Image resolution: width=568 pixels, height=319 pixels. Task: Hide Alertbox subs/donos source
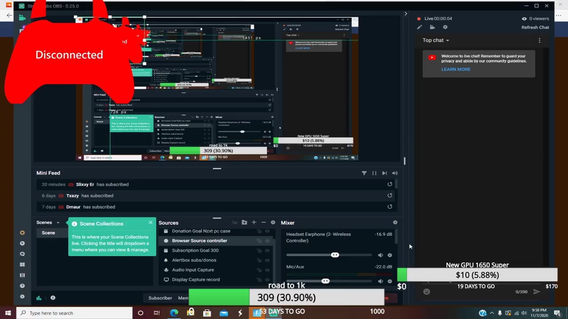click(267, 260)
